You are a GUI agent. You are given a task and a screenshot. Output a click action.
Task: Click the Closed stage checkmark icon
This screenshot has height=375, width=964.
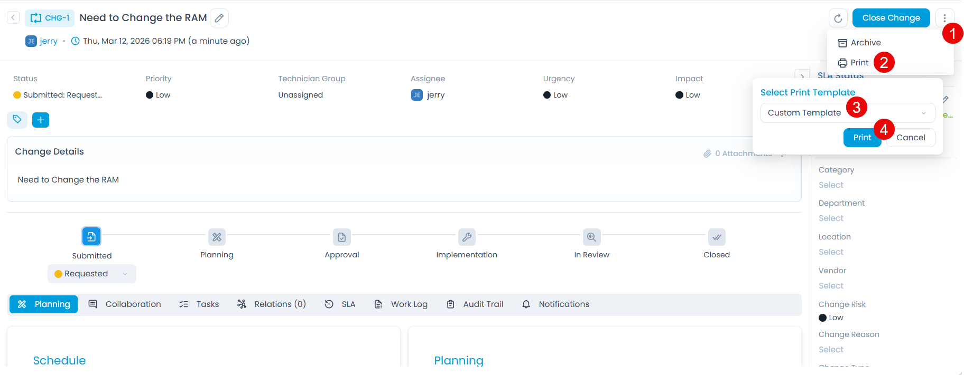point(717,237)
